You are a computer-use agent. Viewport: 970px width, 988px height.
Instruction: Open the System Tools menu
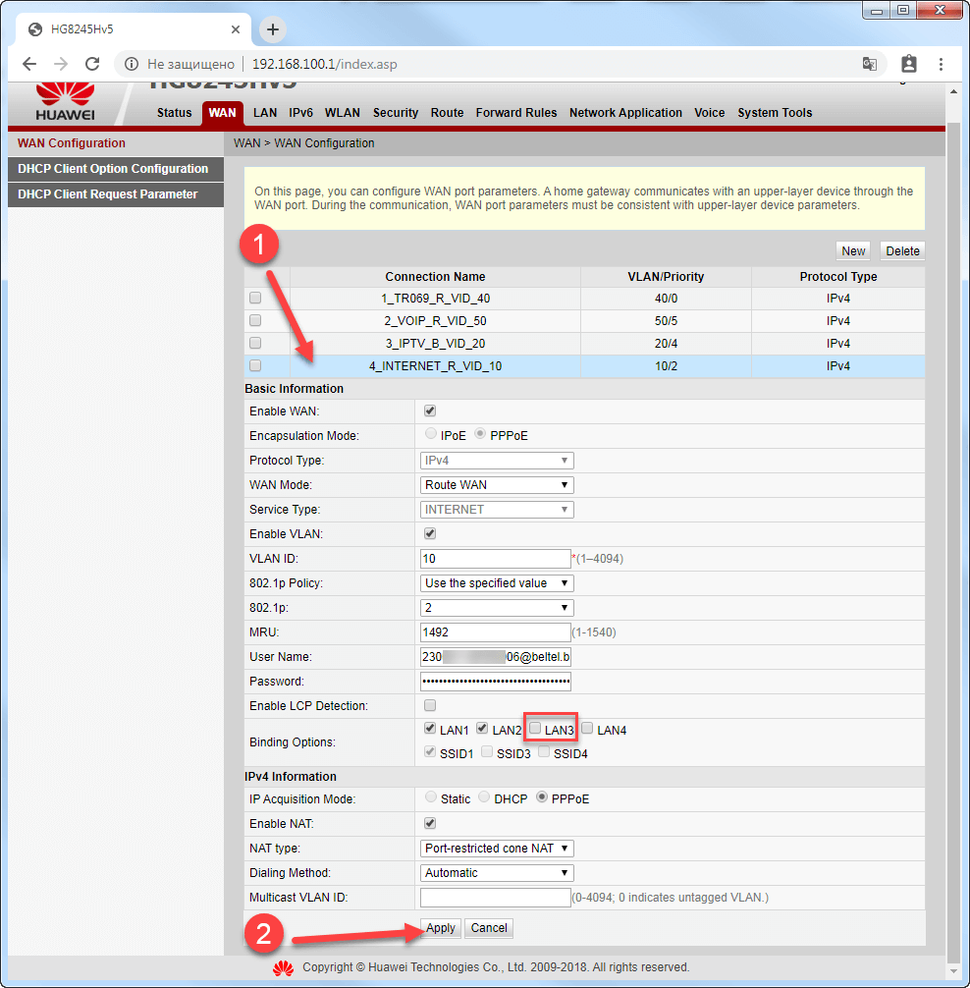pyautogui.click(x=775, y=113)
